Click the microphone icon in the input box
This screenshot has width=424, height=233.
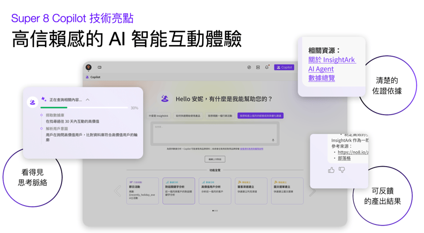tap(273, 140)
